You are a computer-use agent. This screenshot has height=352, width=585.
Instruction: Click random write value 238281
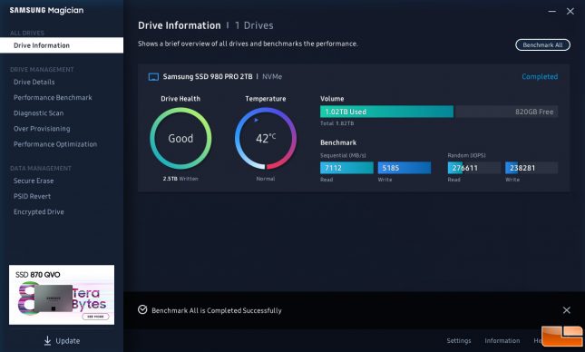[531, 168]
